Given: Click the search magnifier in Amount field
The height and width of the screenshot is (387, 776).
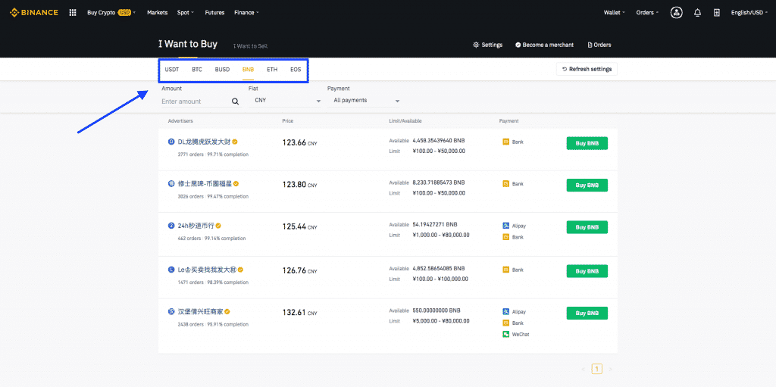Looking at the screenshot, I should [236, 101].
